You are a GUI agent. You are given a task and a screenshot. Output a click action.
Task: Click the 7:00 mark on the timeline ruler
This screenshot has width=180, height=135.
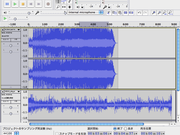[x=142, y=24]
